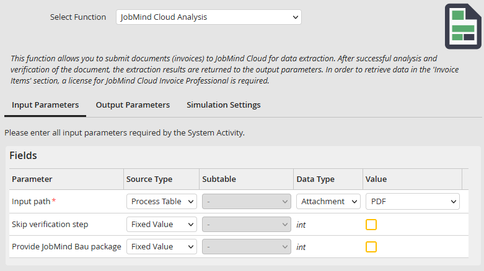
Task: Open the Select Function dropdown
Action: (209, 17)
